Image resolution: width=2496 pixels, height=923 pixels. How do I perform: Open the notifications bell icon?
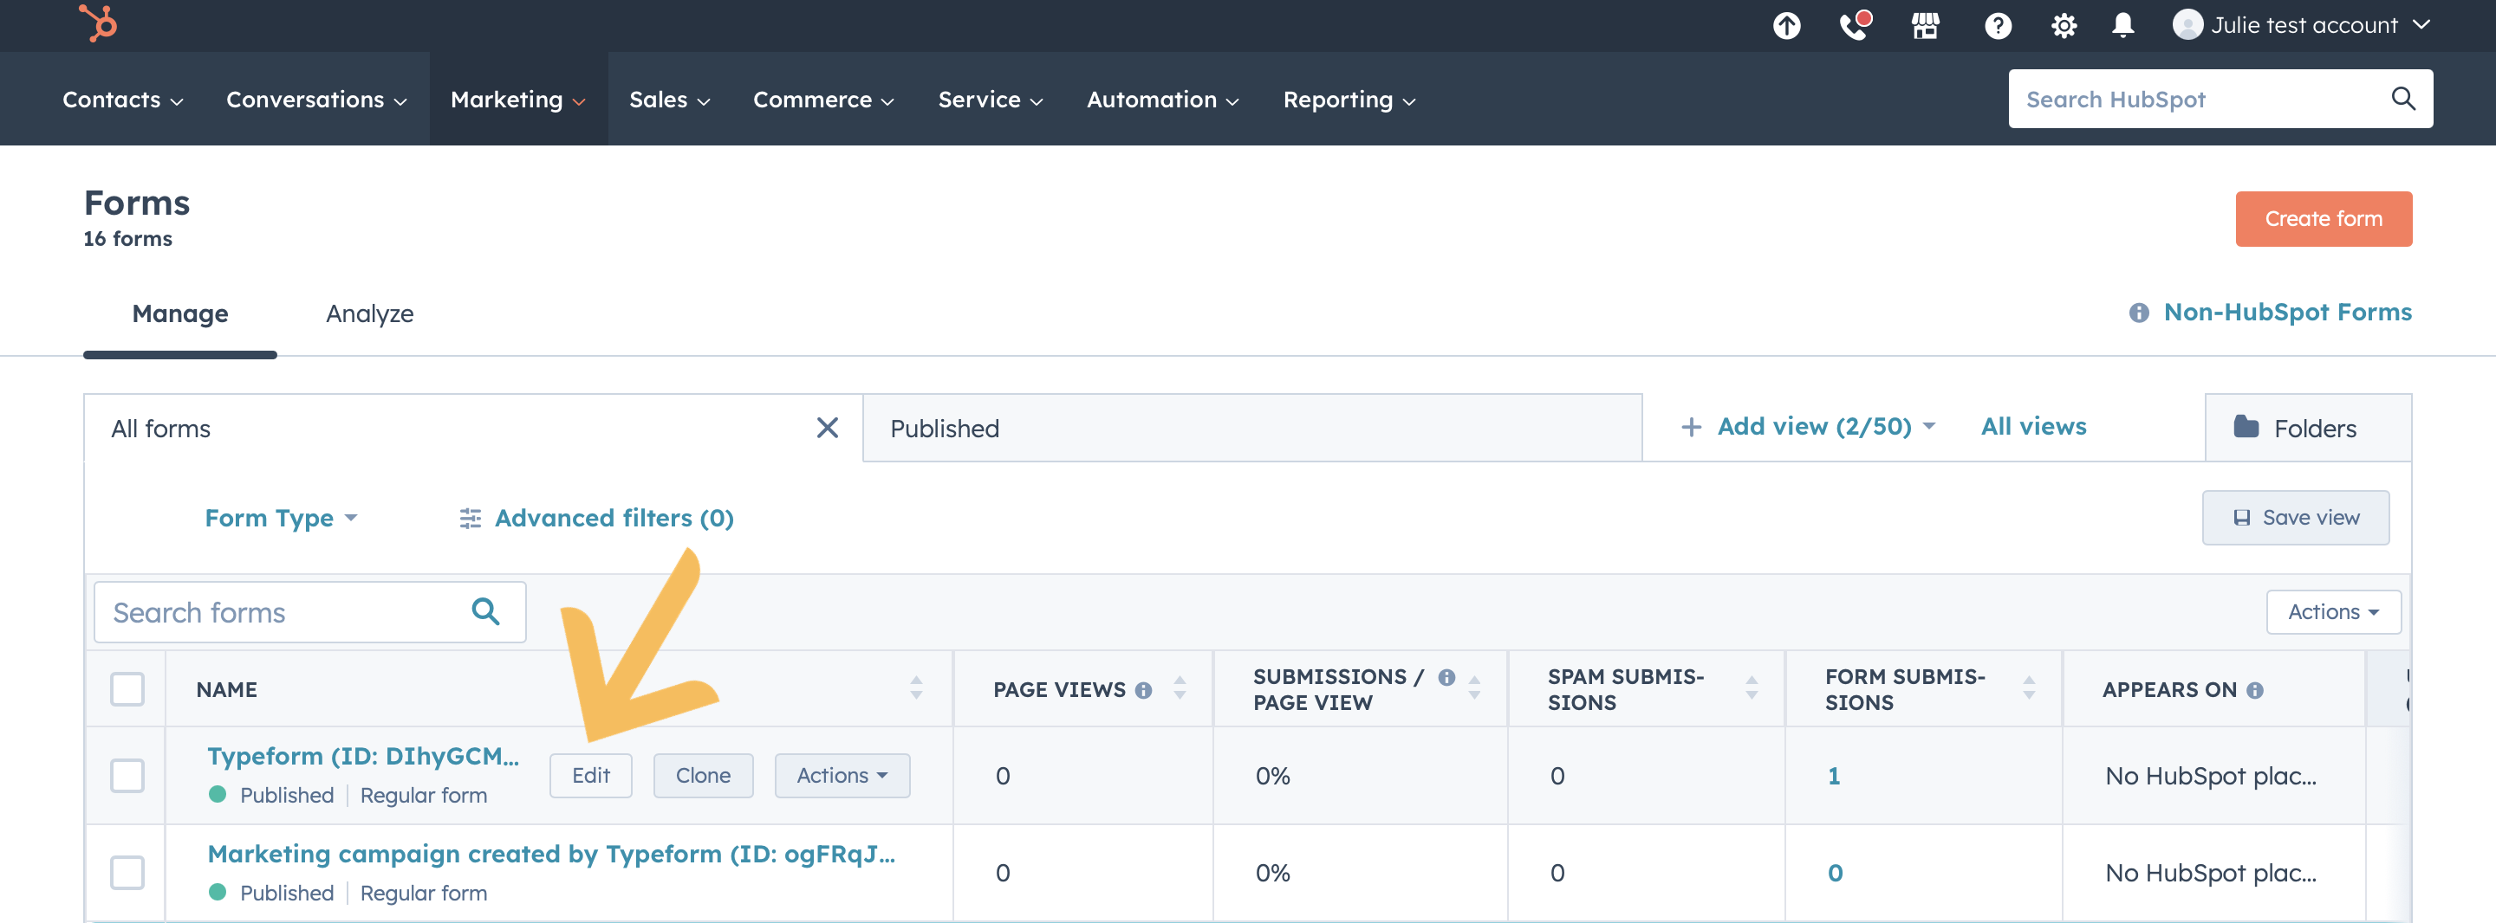pos(2123,25)
